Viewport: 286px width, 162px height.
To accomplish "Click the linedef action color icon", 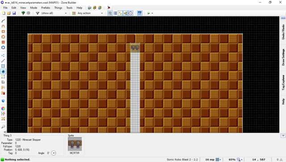I will click(x=74, y=13).
